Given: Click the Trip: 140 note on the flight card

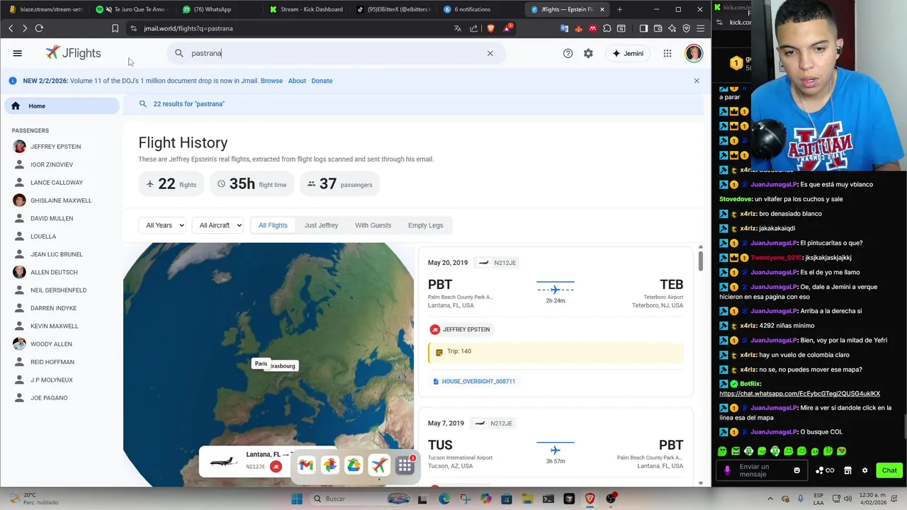Looking at the screenshot, I should pyautogui.click(x=556, y=351).
